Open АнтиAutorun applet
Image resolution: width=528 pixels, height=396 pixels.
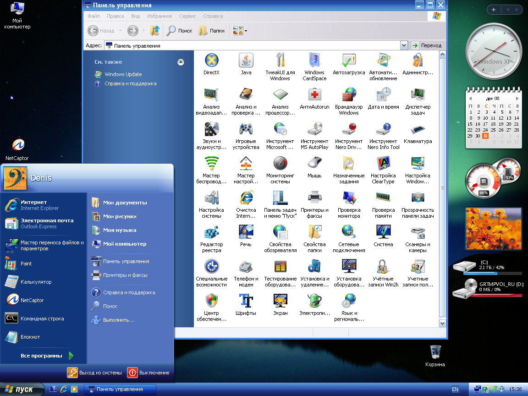(314, 99)
